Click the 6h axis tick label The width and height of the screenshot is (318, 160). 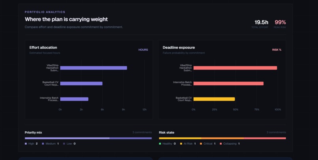[103, 110]
